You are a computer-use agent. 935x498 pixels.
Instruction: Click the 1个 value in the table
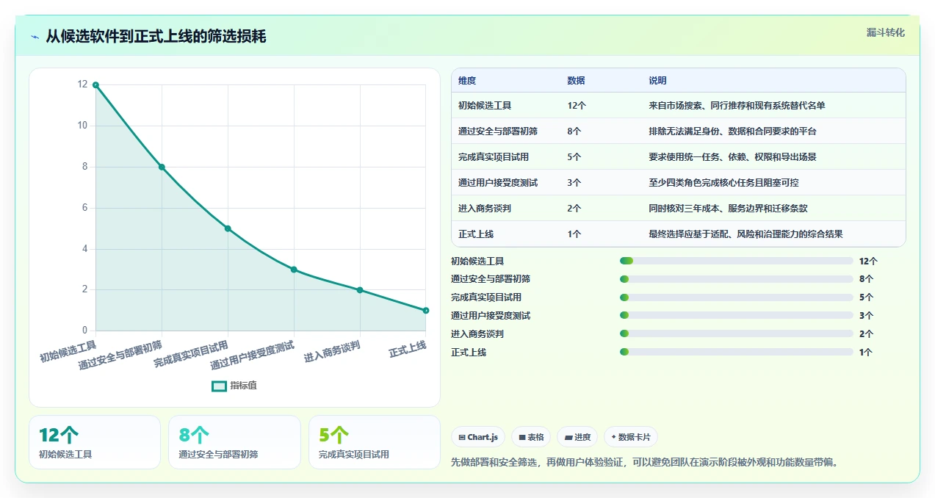click(574, 234)
